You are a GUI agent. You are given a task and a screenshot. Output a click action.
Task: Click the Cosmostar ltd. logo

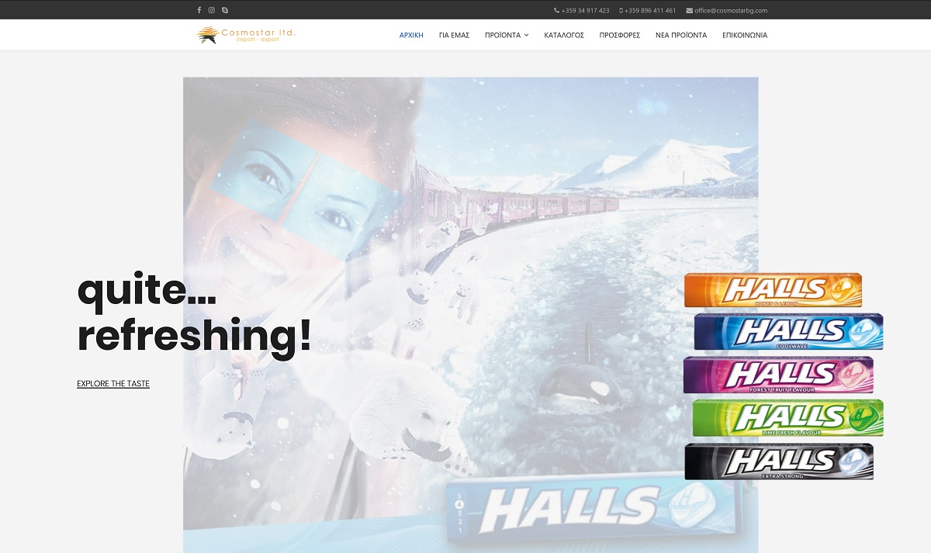[x=247, y=35]
